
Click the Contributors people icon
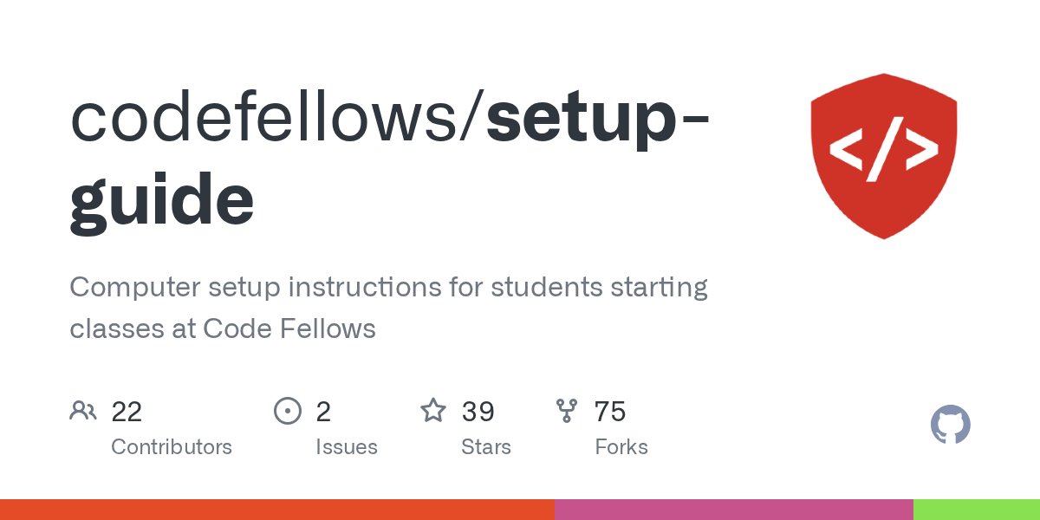83,411
